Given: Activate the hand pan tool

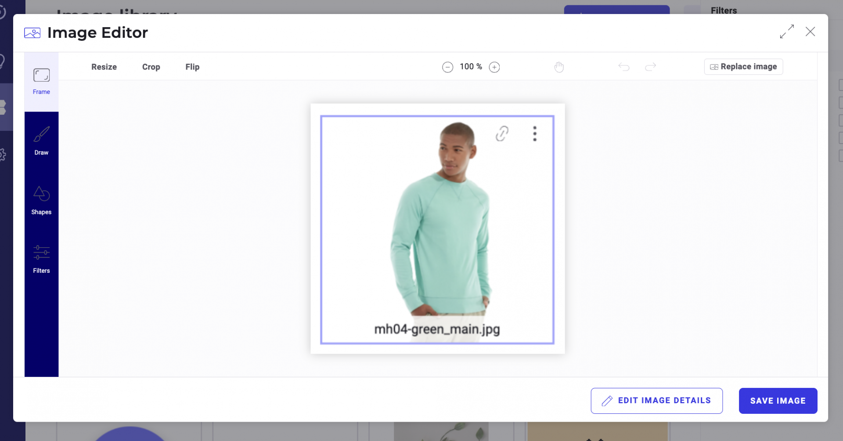Looking at the screenshot, I should pos(559,67).
